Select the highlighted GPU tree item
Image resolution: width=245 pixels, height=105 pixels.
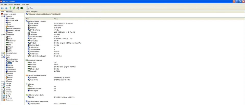[x=10, y=63]
